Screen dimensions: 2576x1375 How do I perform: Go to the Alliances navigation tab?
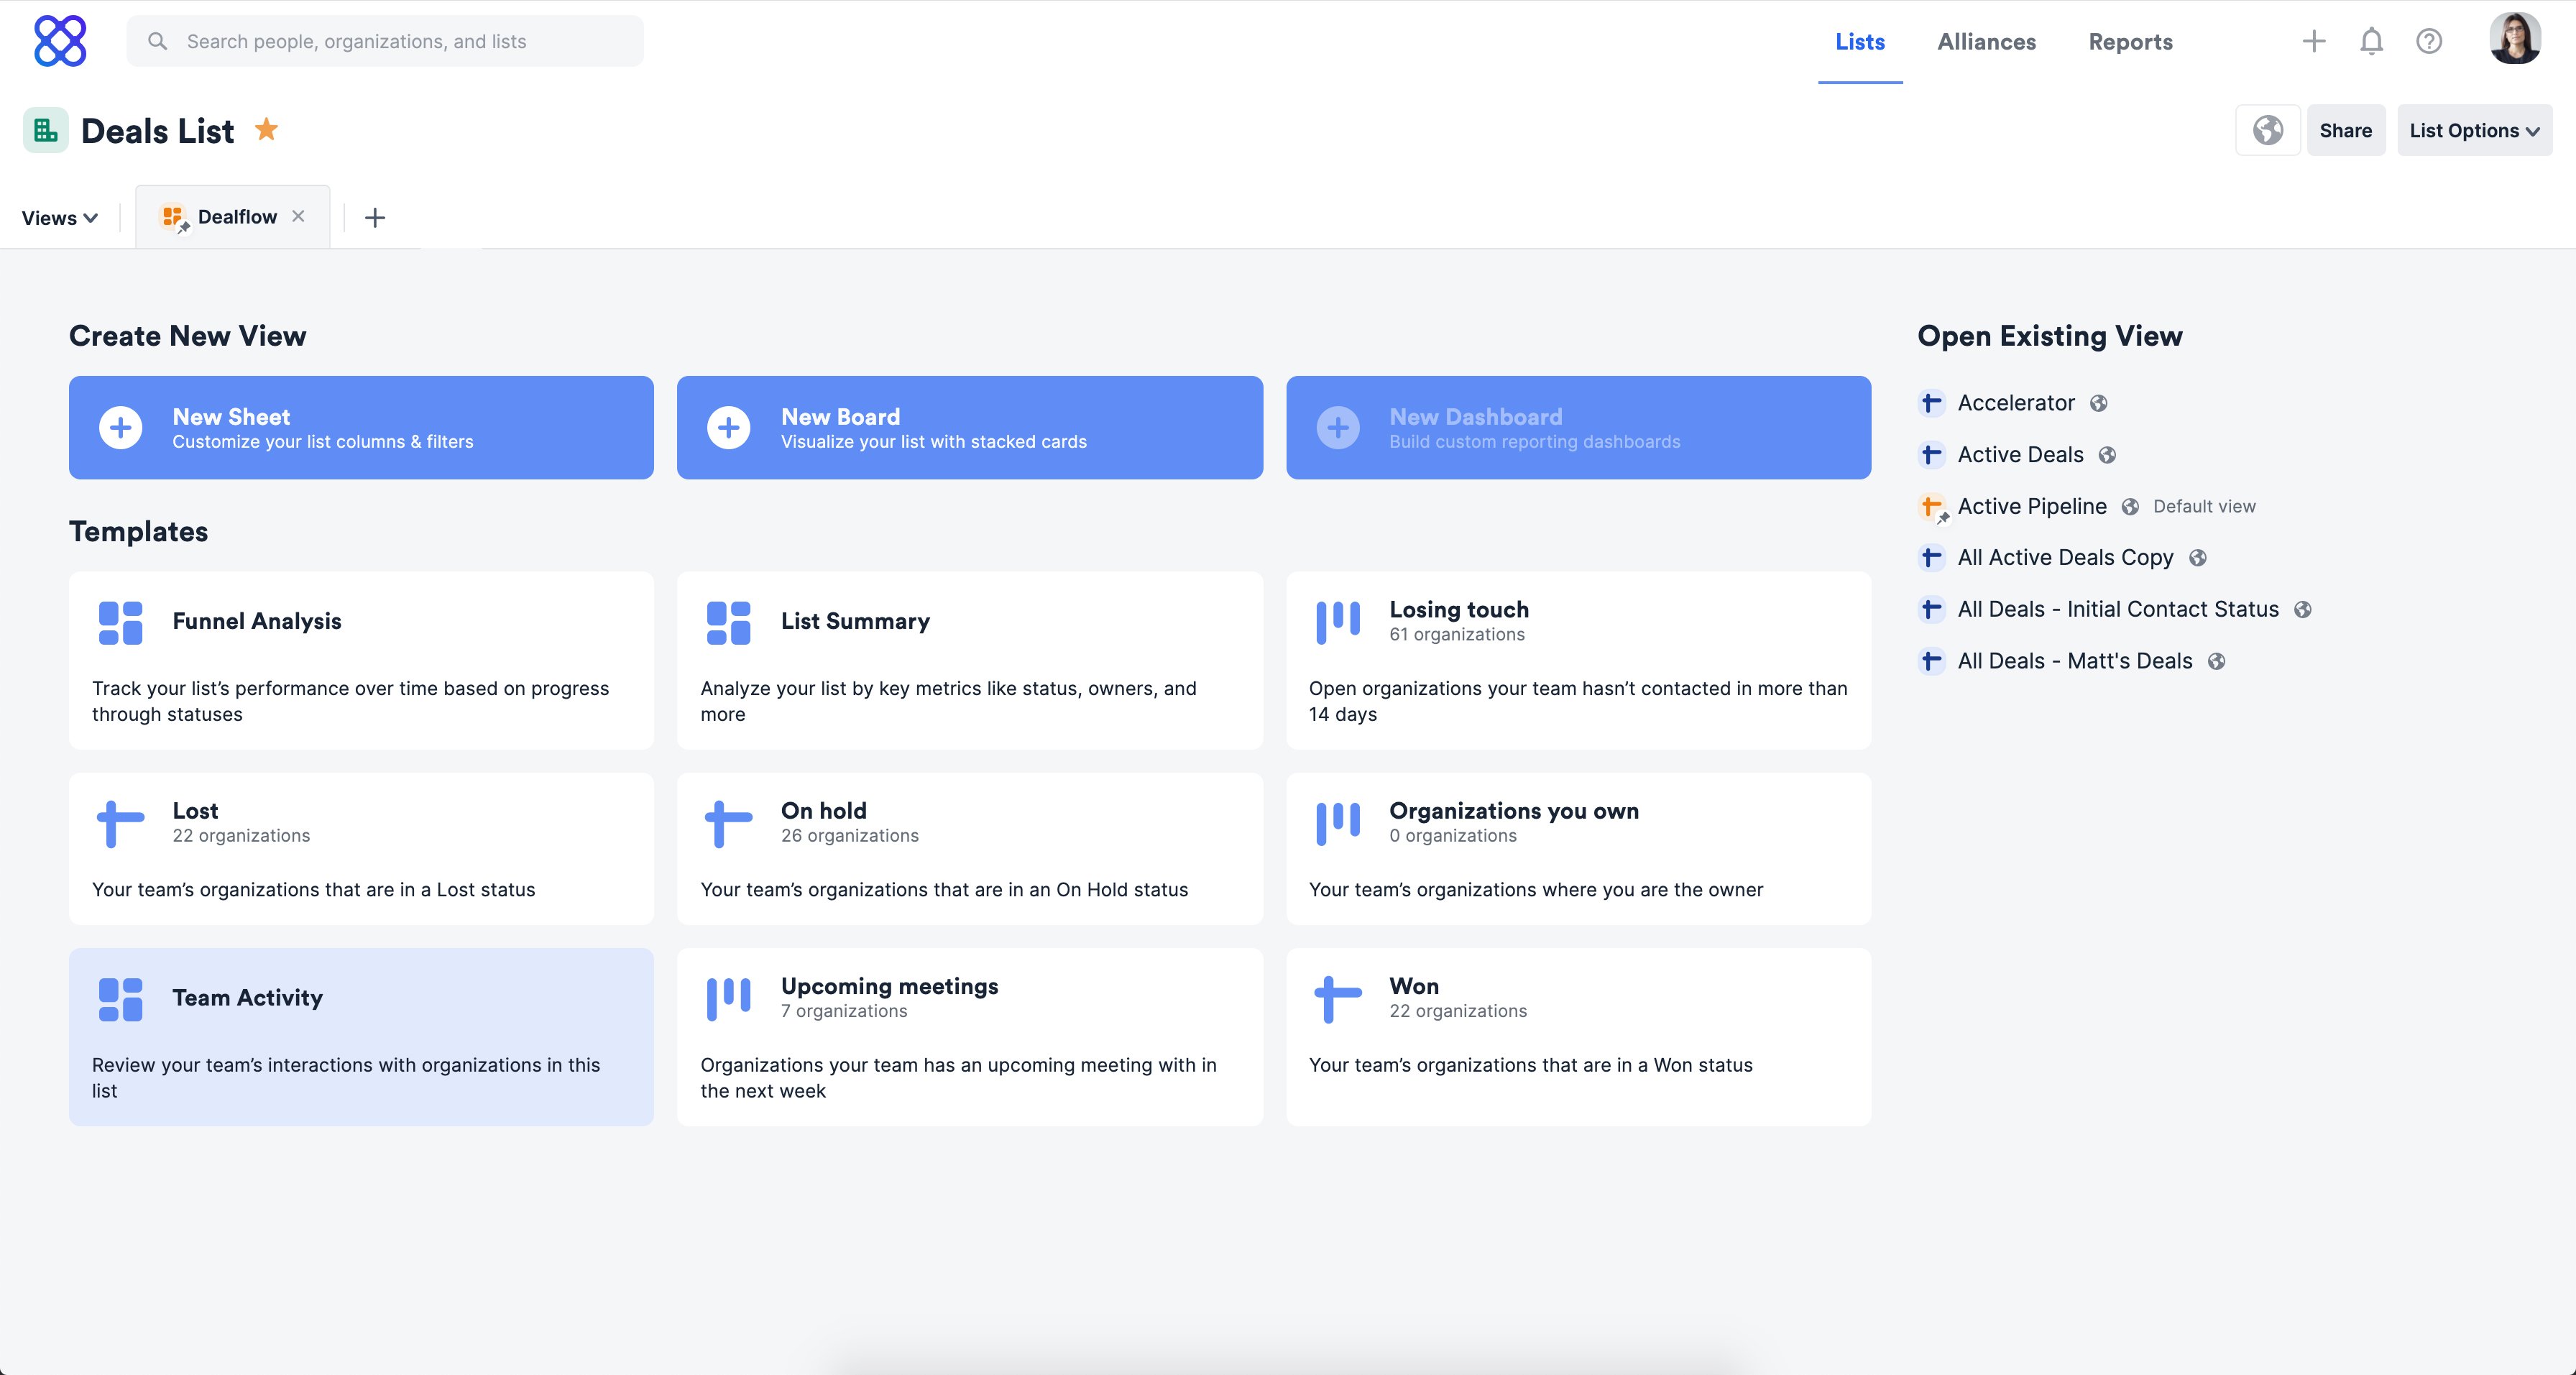[x=1986, y=42]
